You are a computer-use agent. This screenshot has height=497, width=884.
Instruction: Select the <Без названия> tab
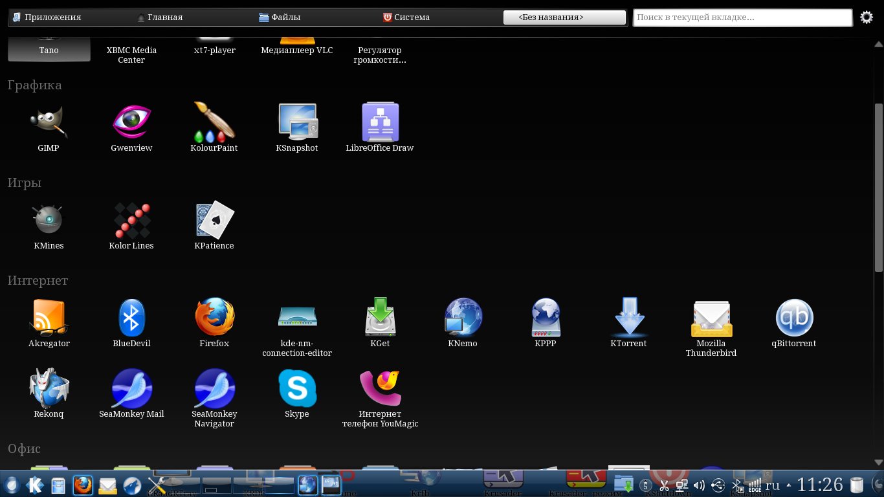tap(564, 17)
